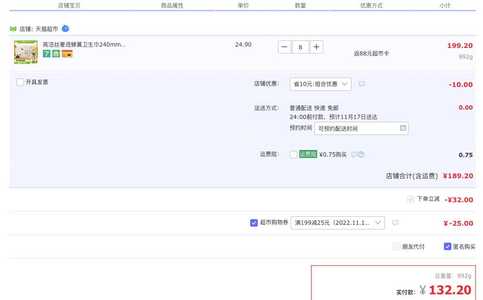
Task: Click the orange credit card badge icon
Action: 67,54
